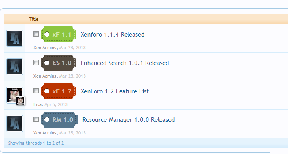Click Xen Admins author under Xenforo 1.1.4 thread

click(45, 48)
